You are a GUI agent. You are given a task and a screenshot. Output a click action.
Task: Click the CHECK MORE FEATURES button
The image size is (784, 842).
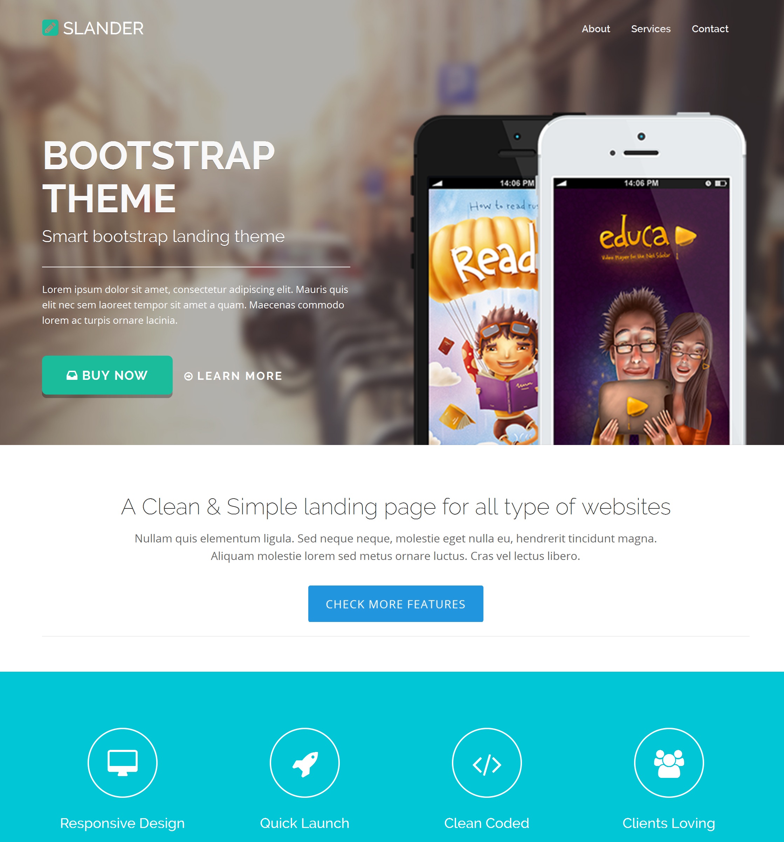click(x=396, y=604)
